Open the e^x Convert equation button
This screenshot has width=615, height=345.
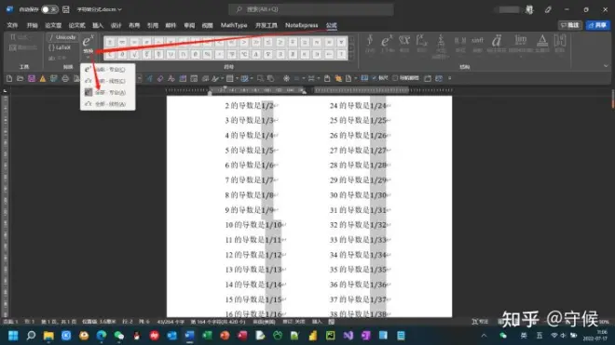click(89, 45)
